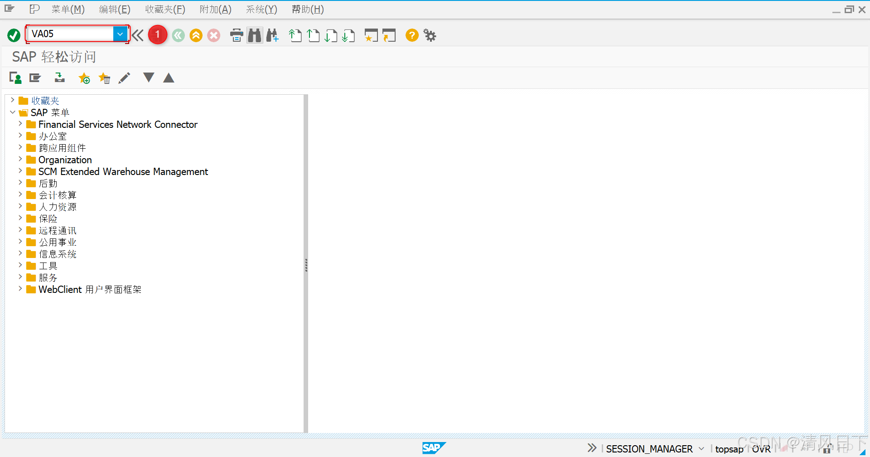Screen dimensions: 870x457
Task: Select the 服务 tree item
Action: pos(48,277)
